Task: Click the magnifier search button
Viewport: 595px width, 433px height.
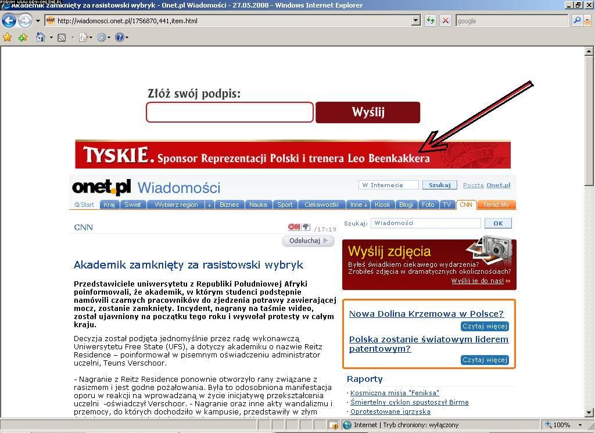Action: click(577, 20)
